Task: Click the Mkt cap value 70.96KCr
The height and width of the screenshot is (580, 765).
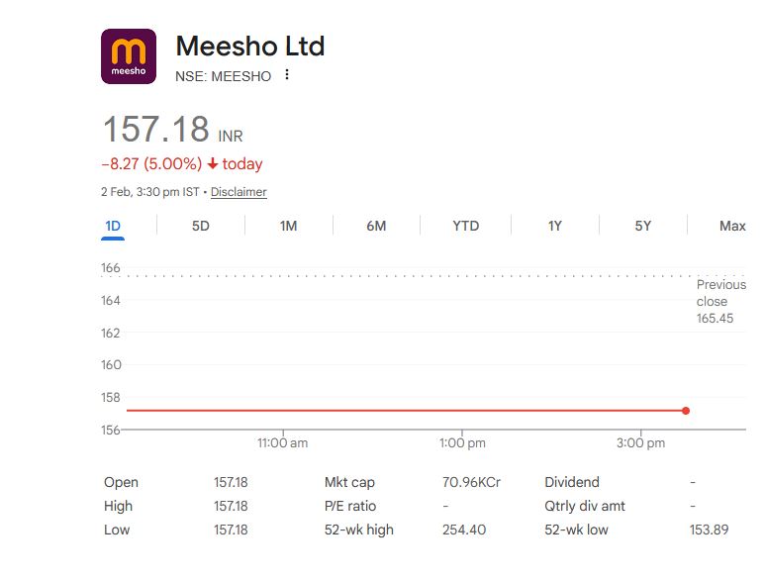Action: coord(471,483)
